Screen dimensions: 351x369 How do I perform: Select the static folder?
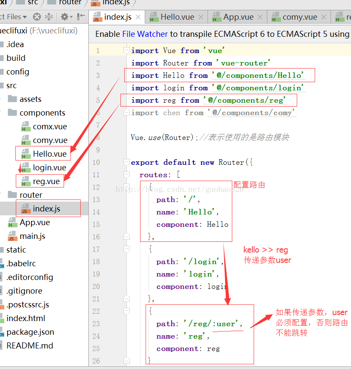point(16,250)
